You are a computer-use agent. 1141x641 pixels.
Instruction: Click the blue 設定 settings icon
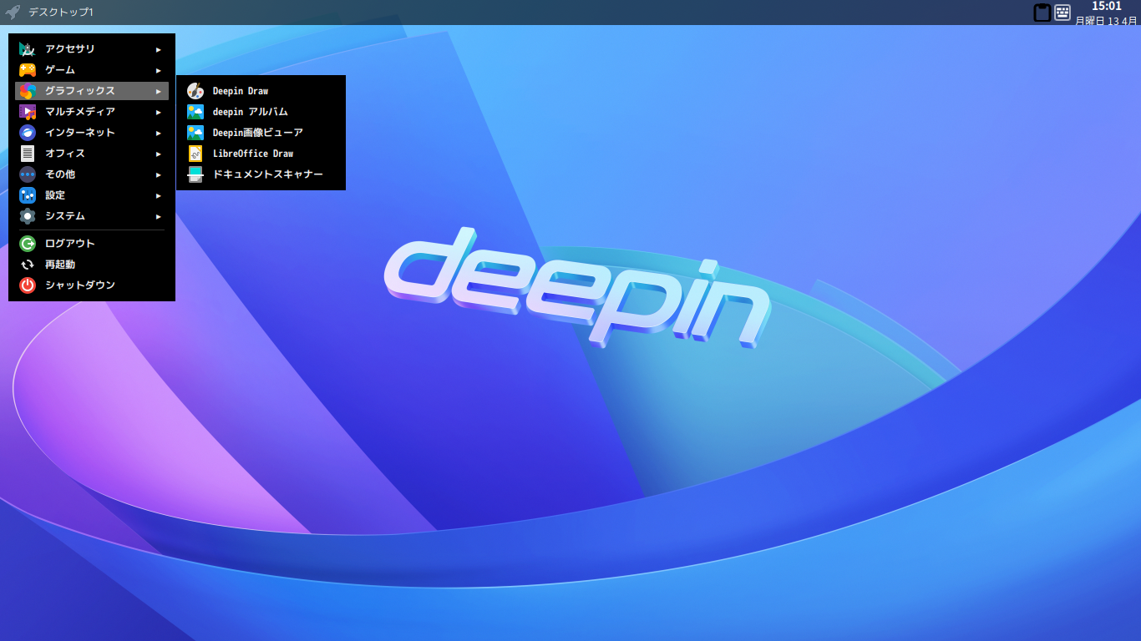(28, 195)
